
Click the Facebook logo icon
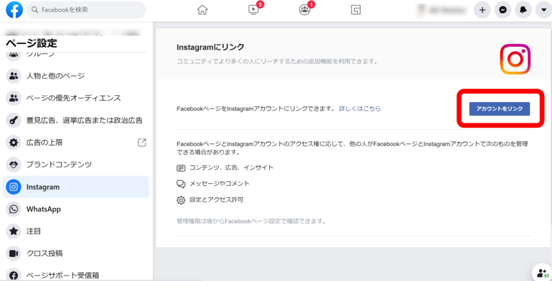click(14, 10)
